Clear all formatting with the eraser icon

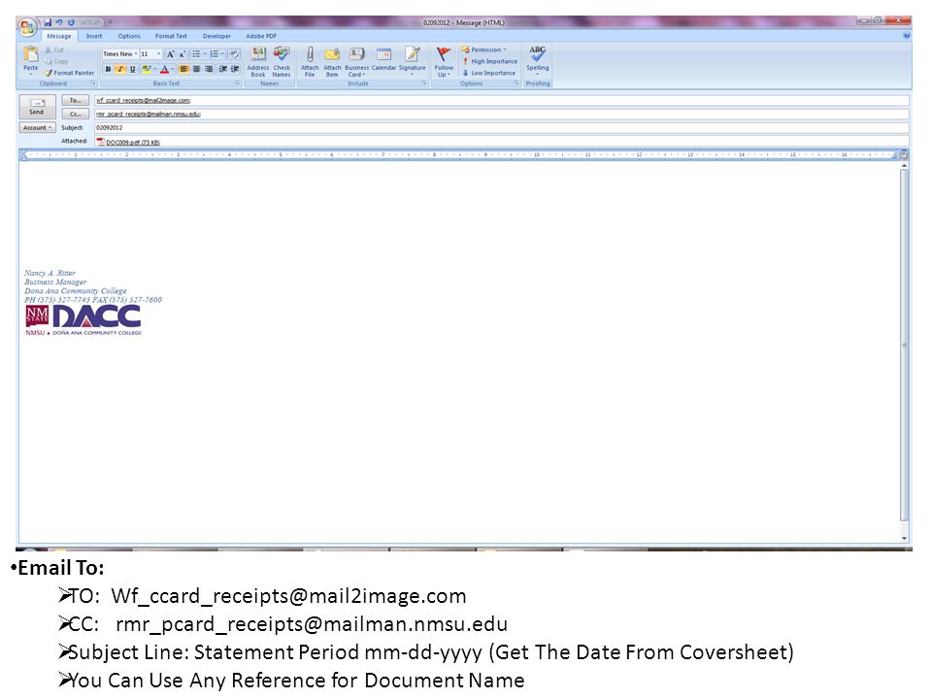[x=234, y=54]
